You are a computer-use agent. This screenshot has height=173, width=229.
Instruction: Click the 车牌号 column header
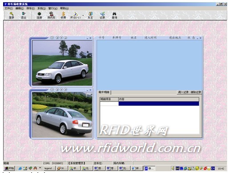(117, 38)
